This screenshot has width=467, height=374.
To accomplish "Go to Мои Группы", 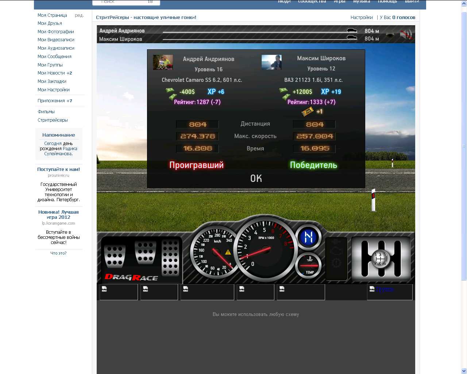I will pos(50,65).
